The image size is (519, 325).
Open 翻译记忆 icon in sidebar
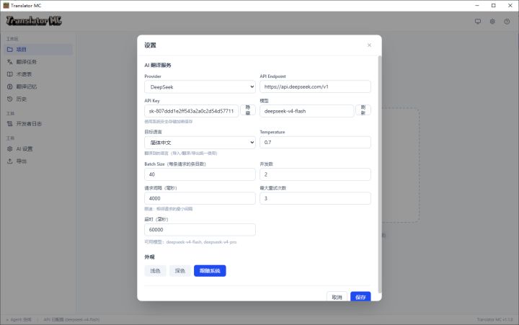(x=10, y=86)
